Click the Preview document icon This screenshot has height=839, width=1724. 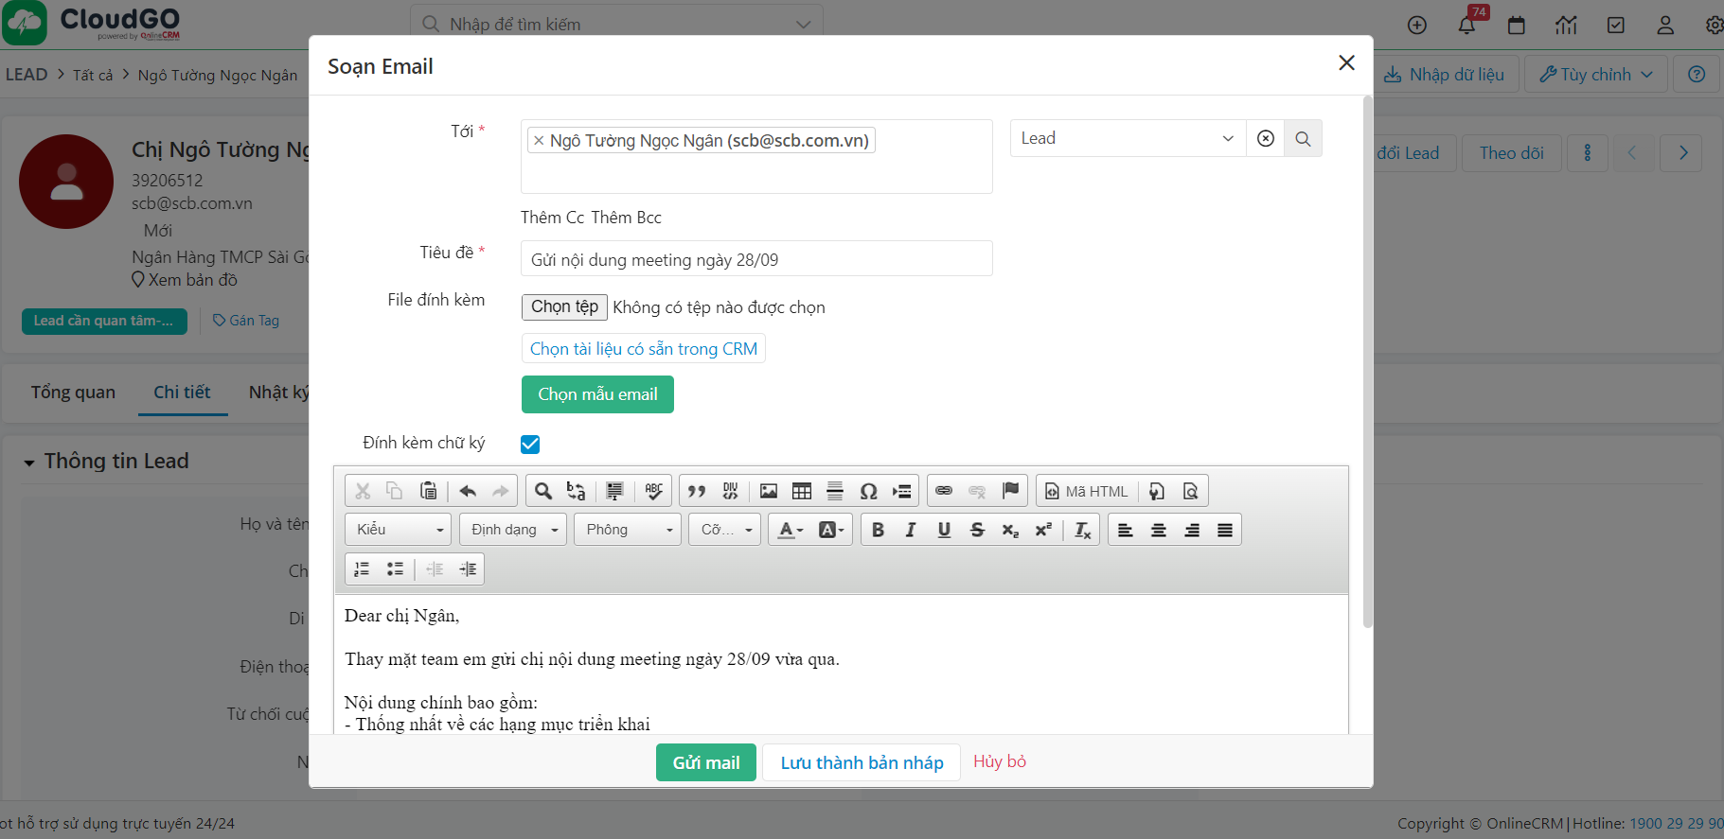coord(1190,491)
